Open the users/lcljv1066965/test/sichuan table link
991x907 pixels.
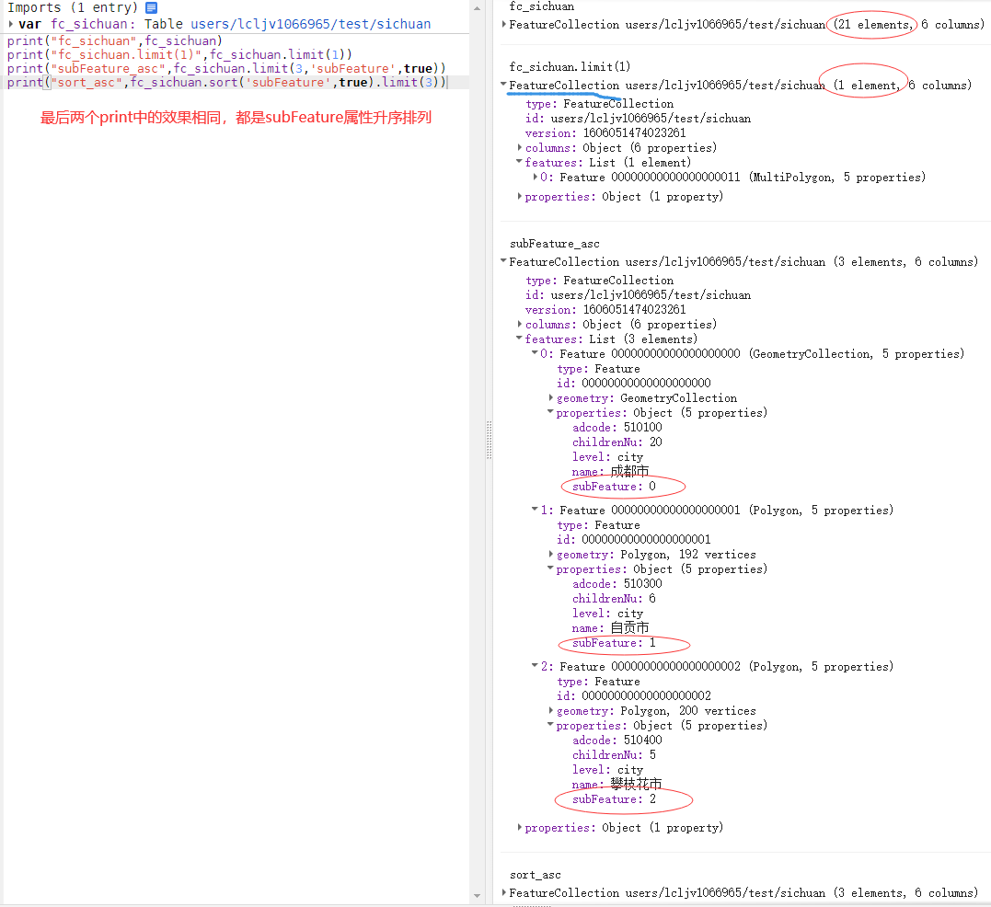(x=310, y=24)
